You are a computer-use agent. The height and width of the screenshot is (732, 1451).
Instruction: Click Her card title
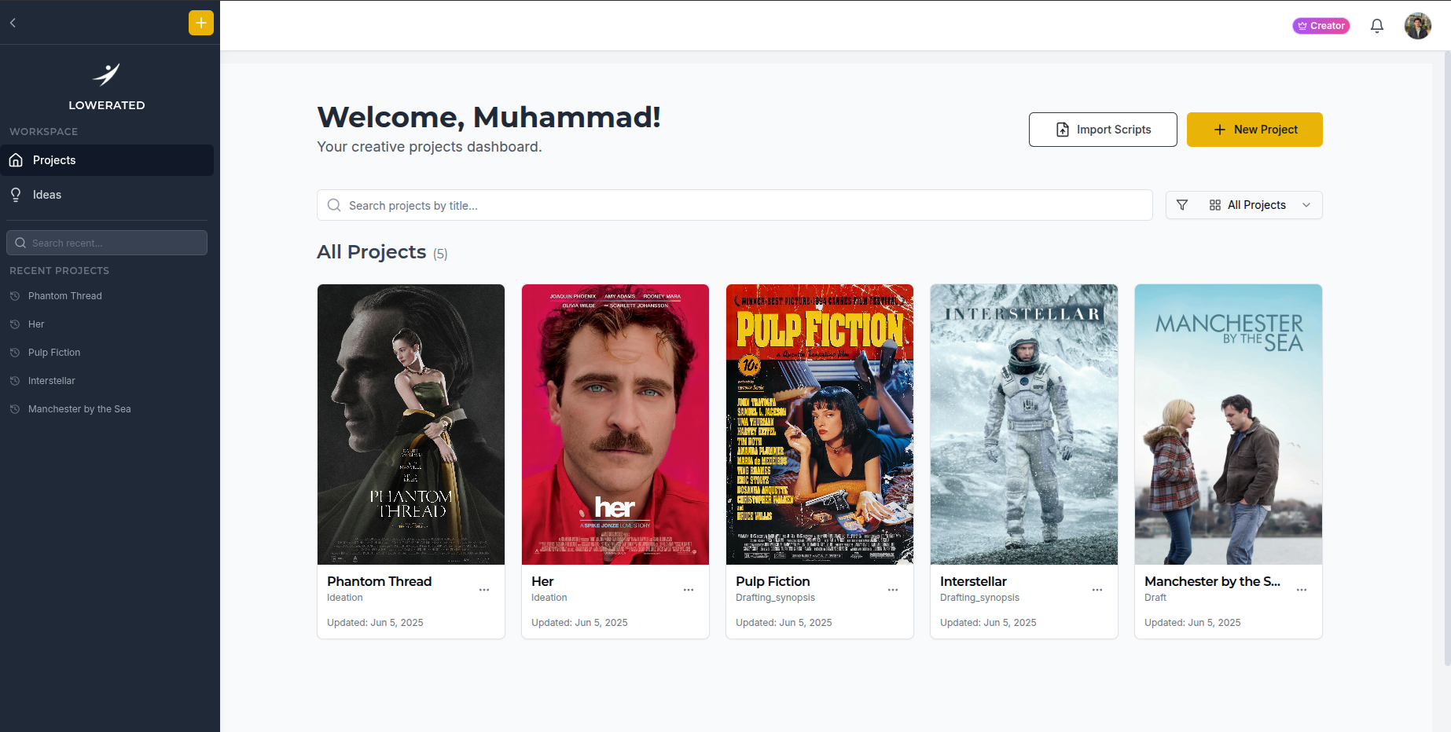pyautogui.click(x=542, y=581)
